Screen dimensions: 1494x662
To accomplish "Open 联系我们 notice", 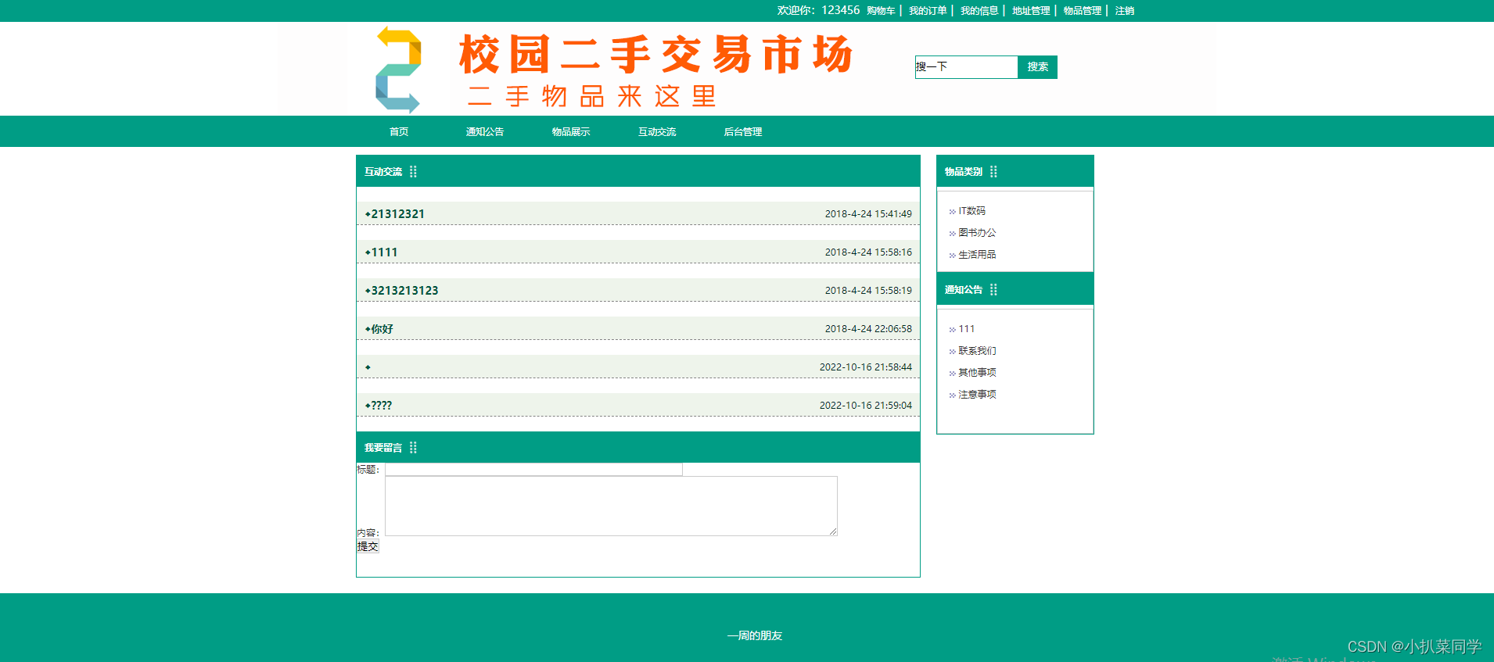I will 977,351.
